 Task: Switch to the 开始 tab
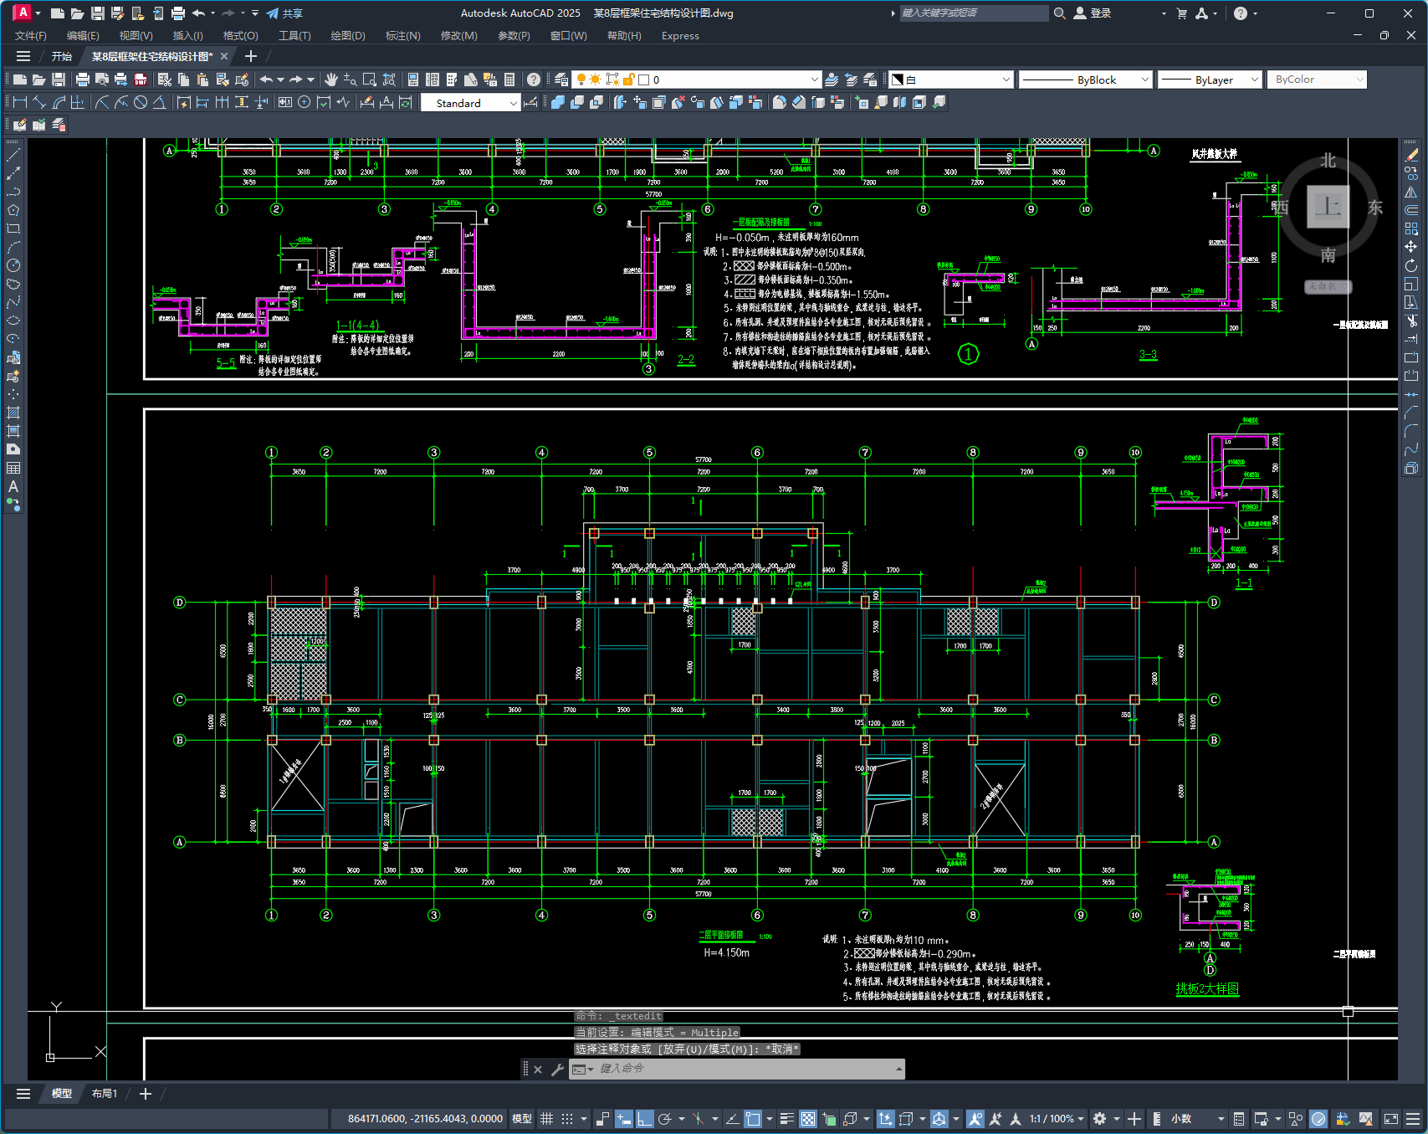click(62, 57)
